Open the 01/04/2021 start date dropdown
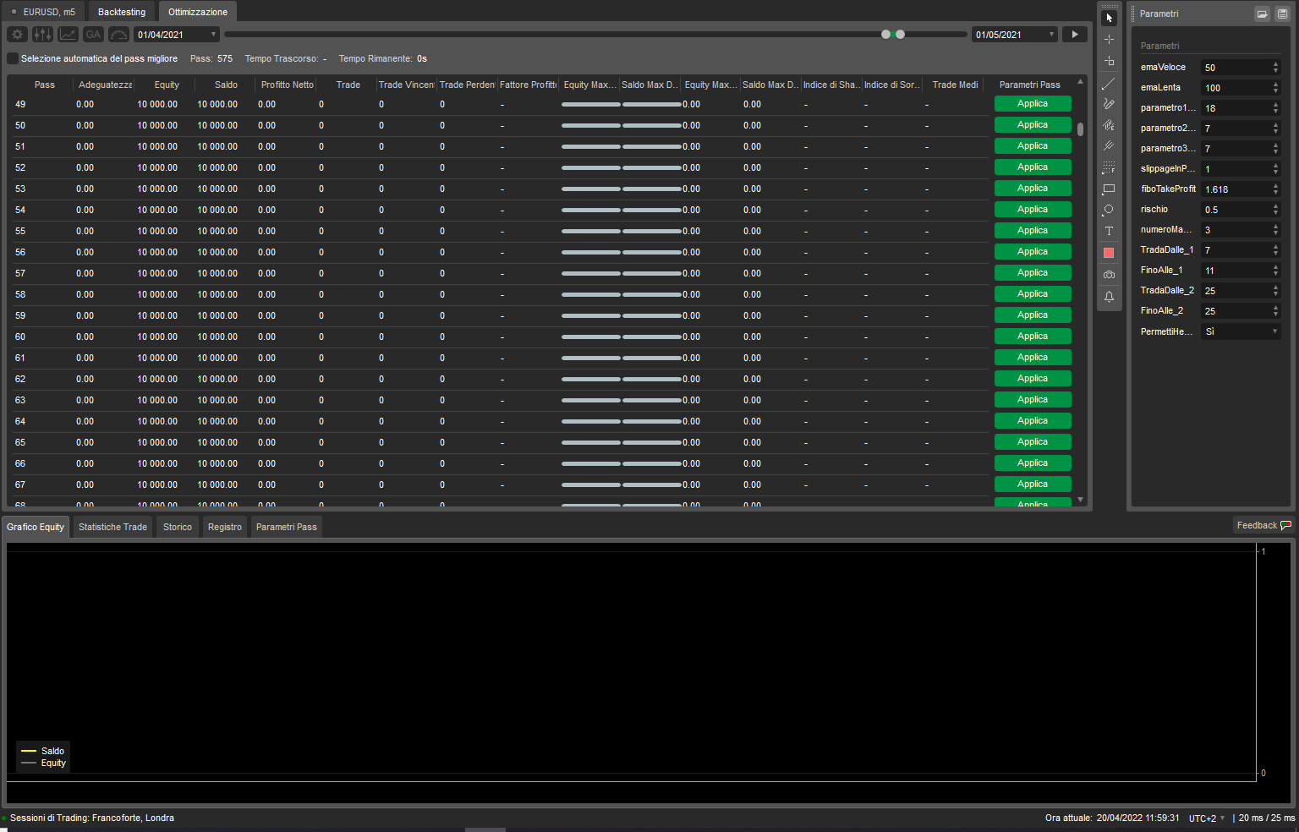Screen dimensions: 1299x832 [213, 35]
